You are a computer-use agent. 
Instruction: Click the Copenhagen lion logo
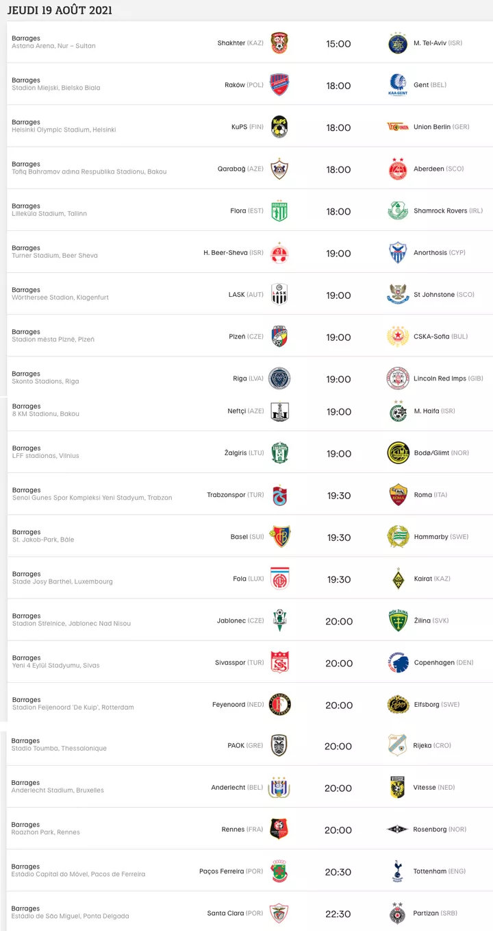pyautogui.click(x=398, y=662)
